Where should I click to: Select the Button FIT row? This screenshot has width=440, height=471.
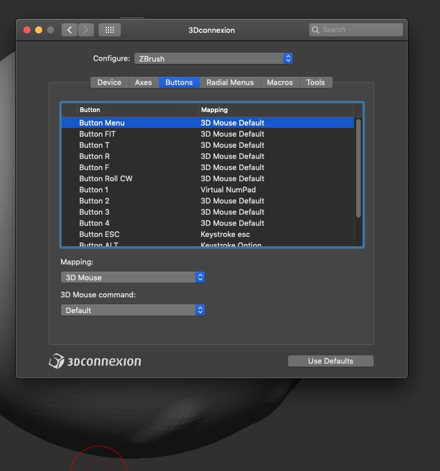208,134
